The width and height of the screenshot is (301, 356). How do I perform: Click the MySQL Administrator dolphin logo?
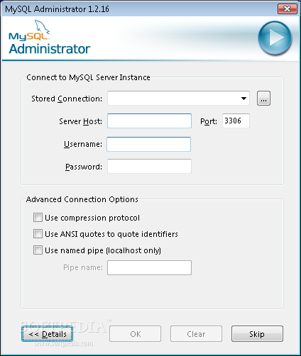coord(49,37)
